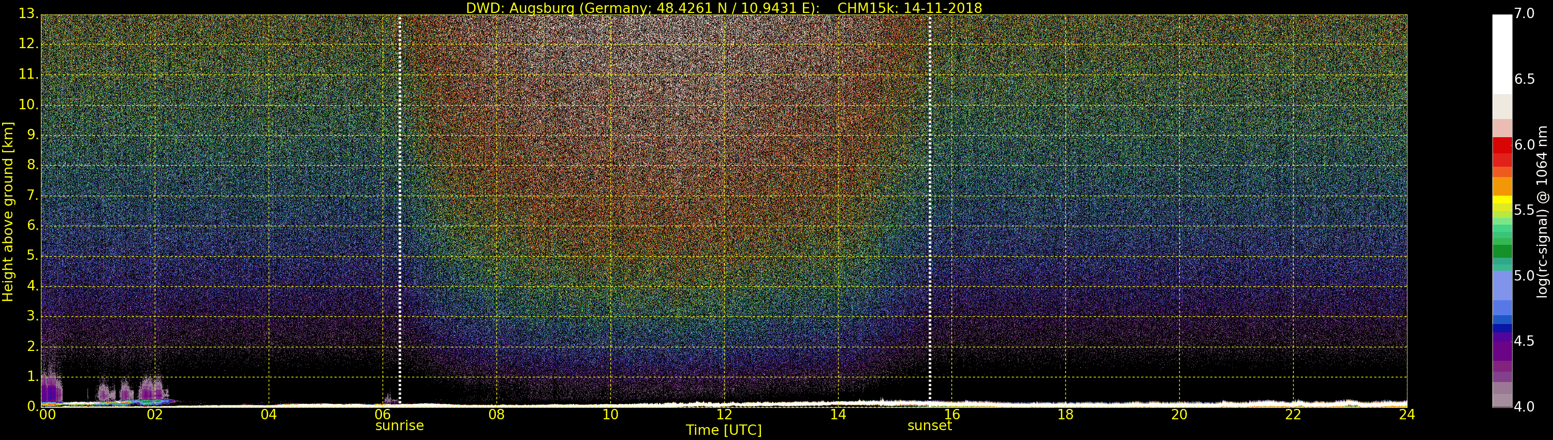Click the 'log(rc-signal) @ 1064 nm' colorbar label

click(x=1542, y=212)
